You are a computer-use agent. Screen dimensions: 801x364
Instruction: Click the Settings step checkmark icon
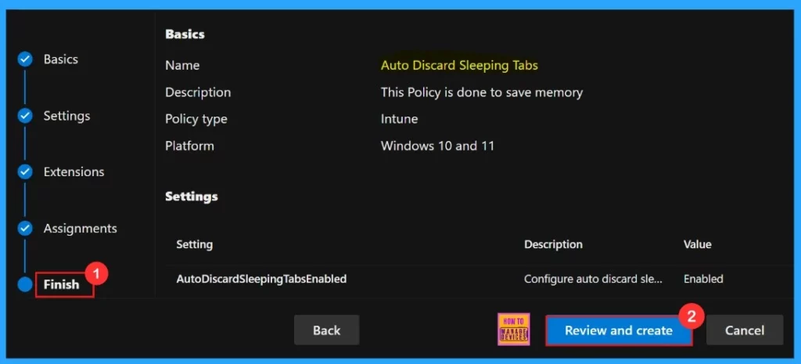(x=25, y=116)
